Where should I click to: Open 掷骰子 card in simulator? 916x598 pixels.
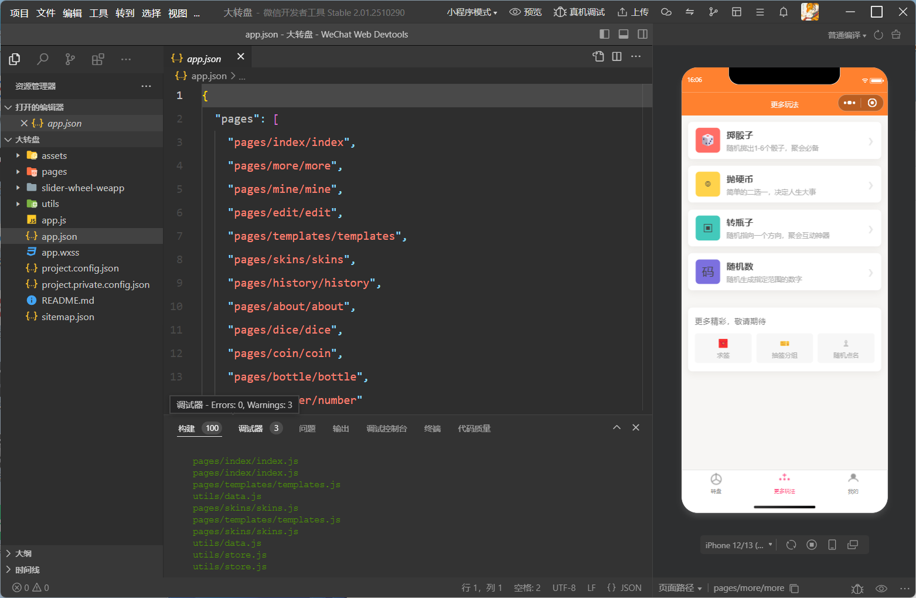[784, 141]
